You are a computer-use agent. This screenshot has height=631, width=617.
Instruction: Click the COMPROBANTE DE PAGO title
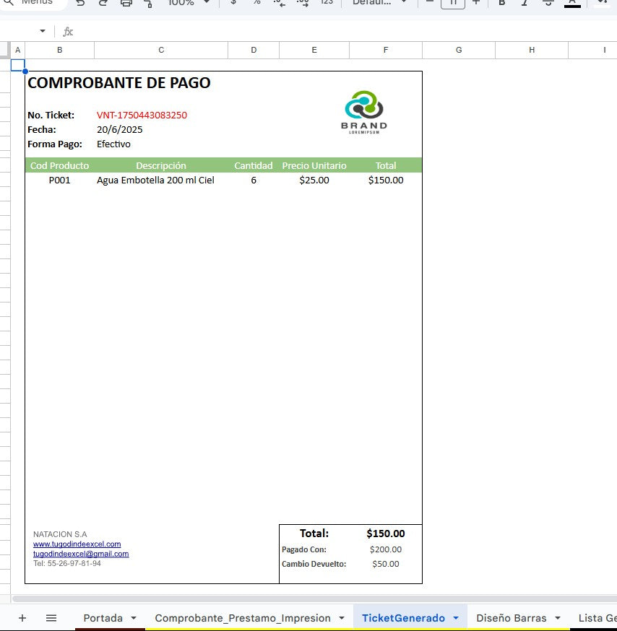click(118, 82)
